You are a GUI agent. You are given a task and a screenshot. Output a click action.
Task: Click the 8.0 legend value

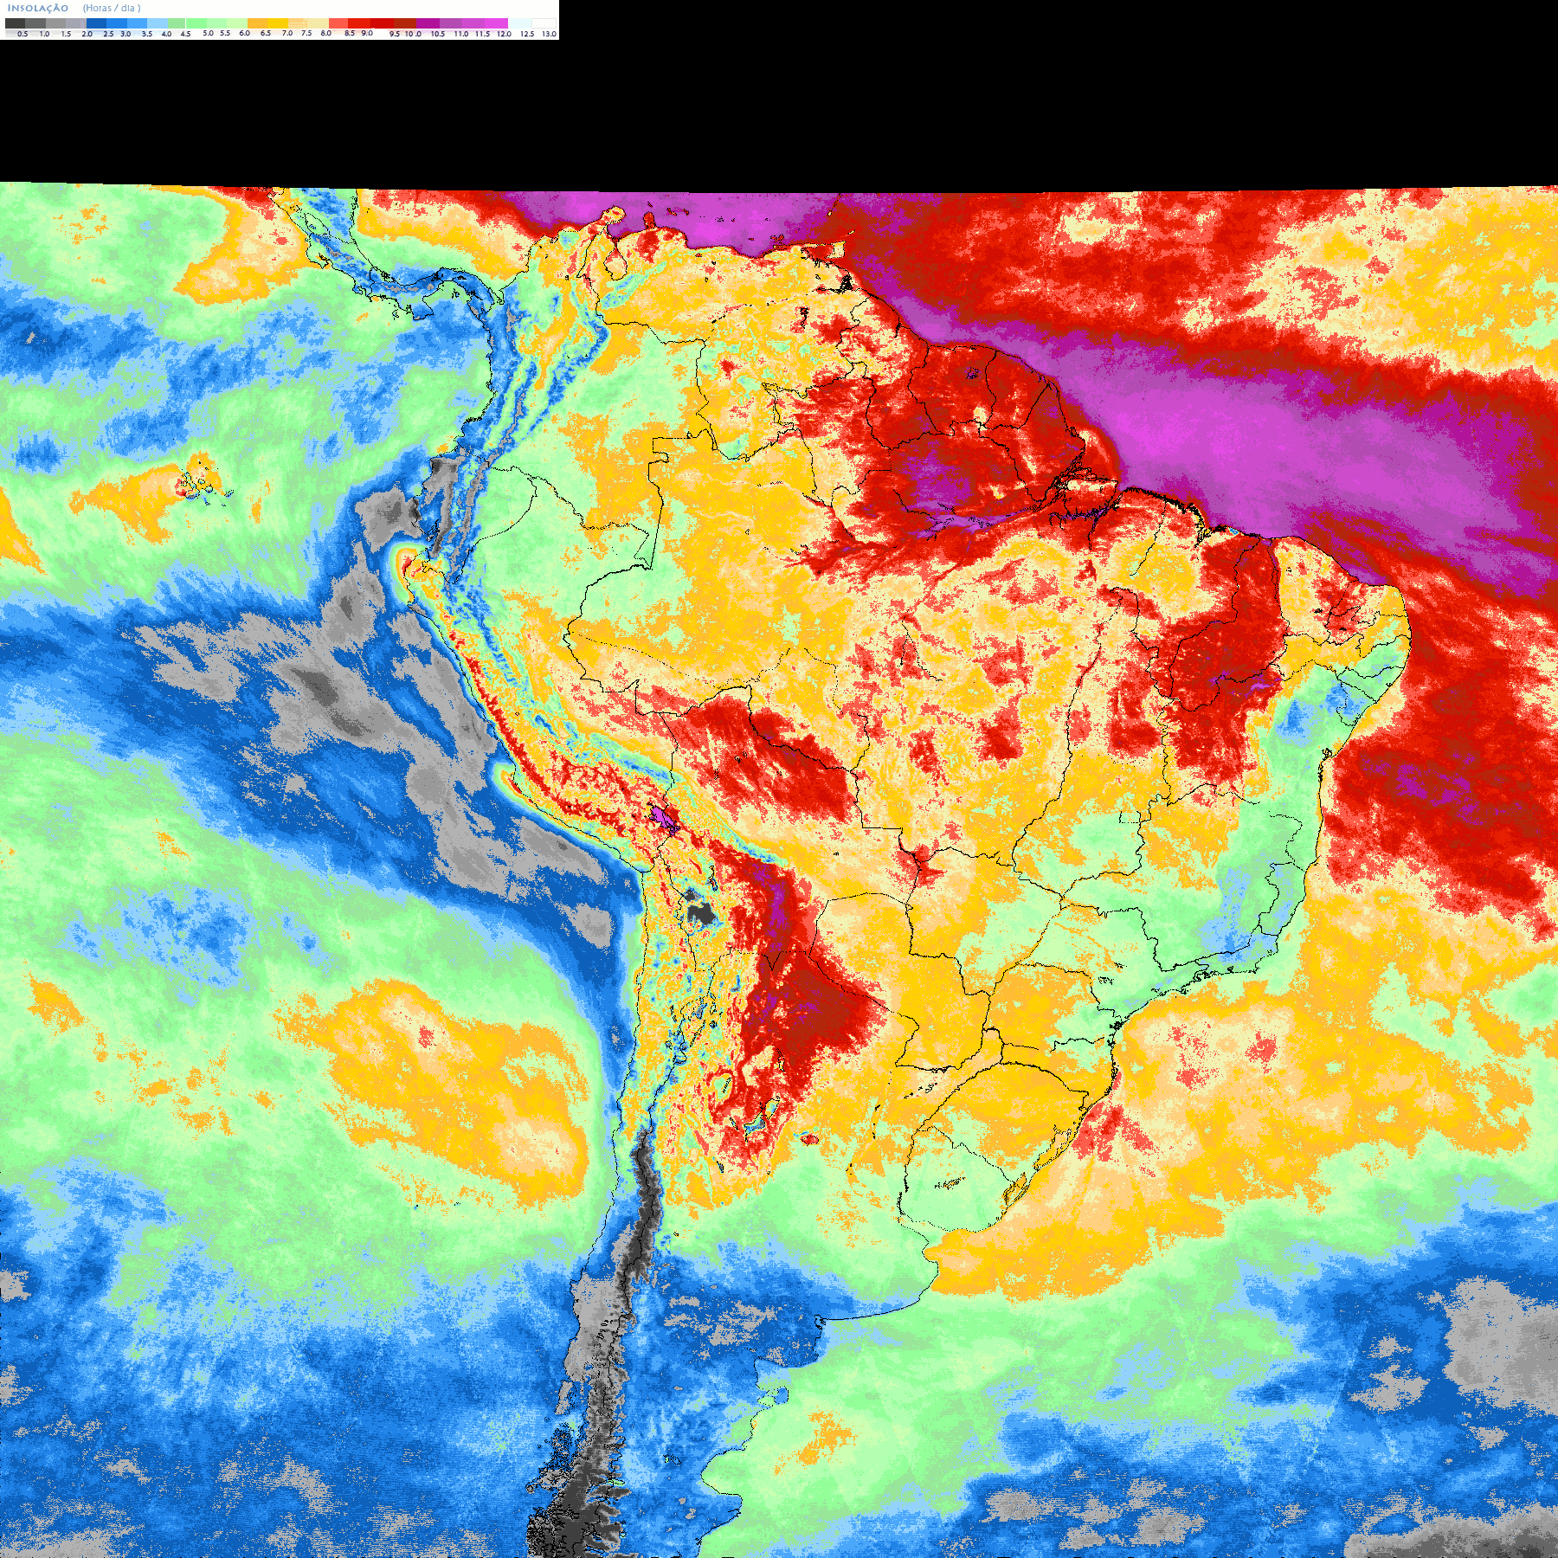(326, 33)
